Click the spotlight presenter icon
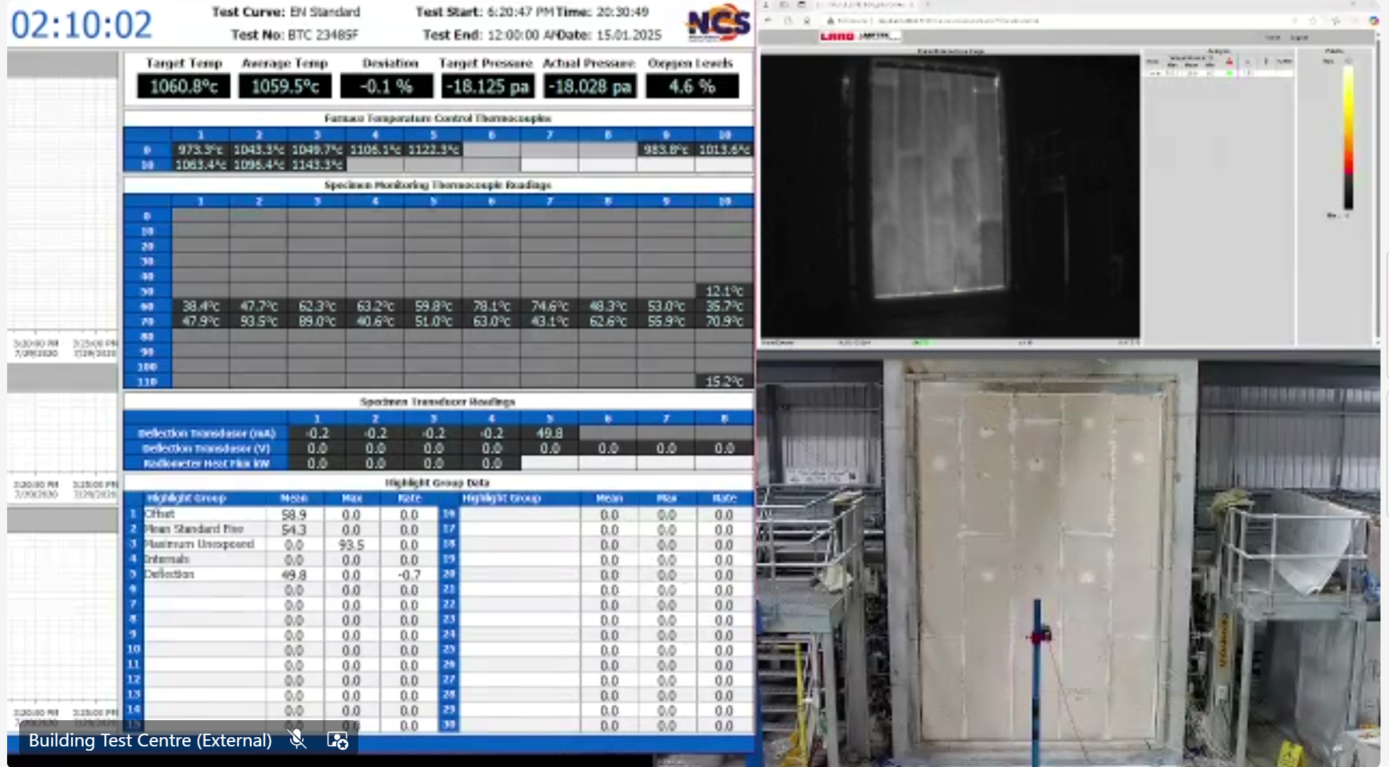This screenshot has width=1389, height=767. coord(337,740)
